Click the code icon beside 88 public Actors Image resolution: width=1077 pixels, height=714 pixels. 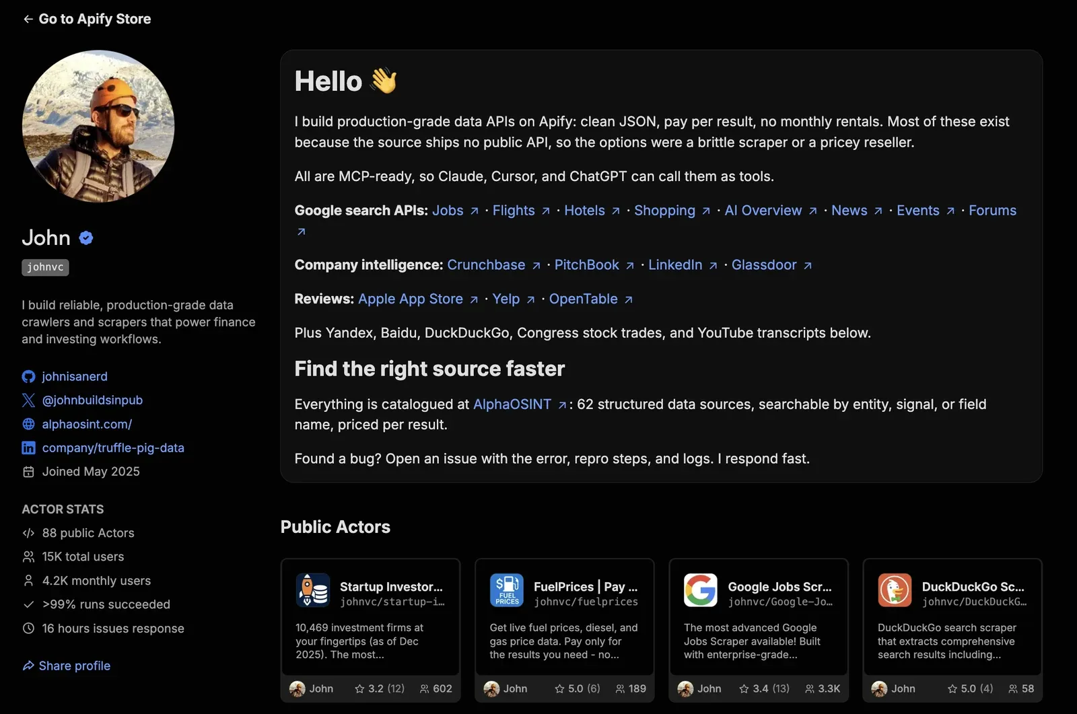click(x=28, y=533)
